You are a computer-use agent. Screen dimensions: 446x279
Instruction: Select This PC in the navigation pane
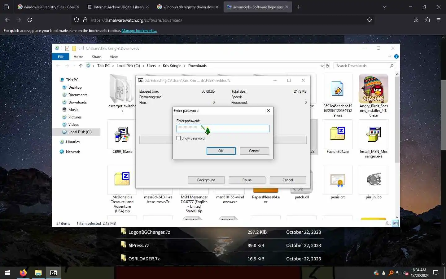72,80
